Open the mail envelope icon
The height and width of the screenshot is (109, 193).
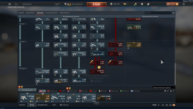click(174, 105)
